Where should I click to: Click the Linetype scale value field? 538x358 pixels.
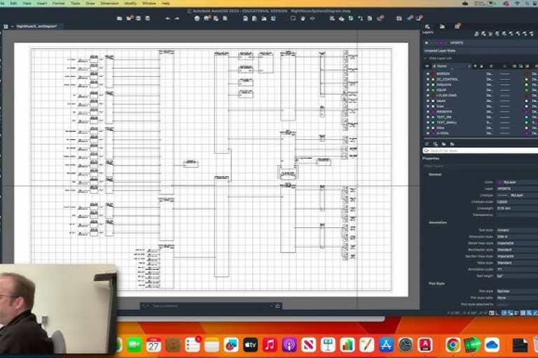(518, 202)
